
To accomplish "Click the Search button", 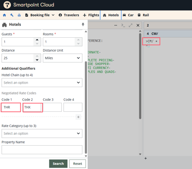I will click(58, 164).
